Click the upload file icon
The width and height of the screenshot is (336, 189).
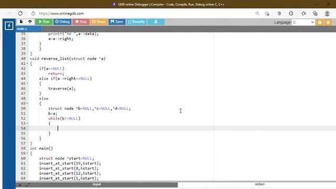(30, 22)
